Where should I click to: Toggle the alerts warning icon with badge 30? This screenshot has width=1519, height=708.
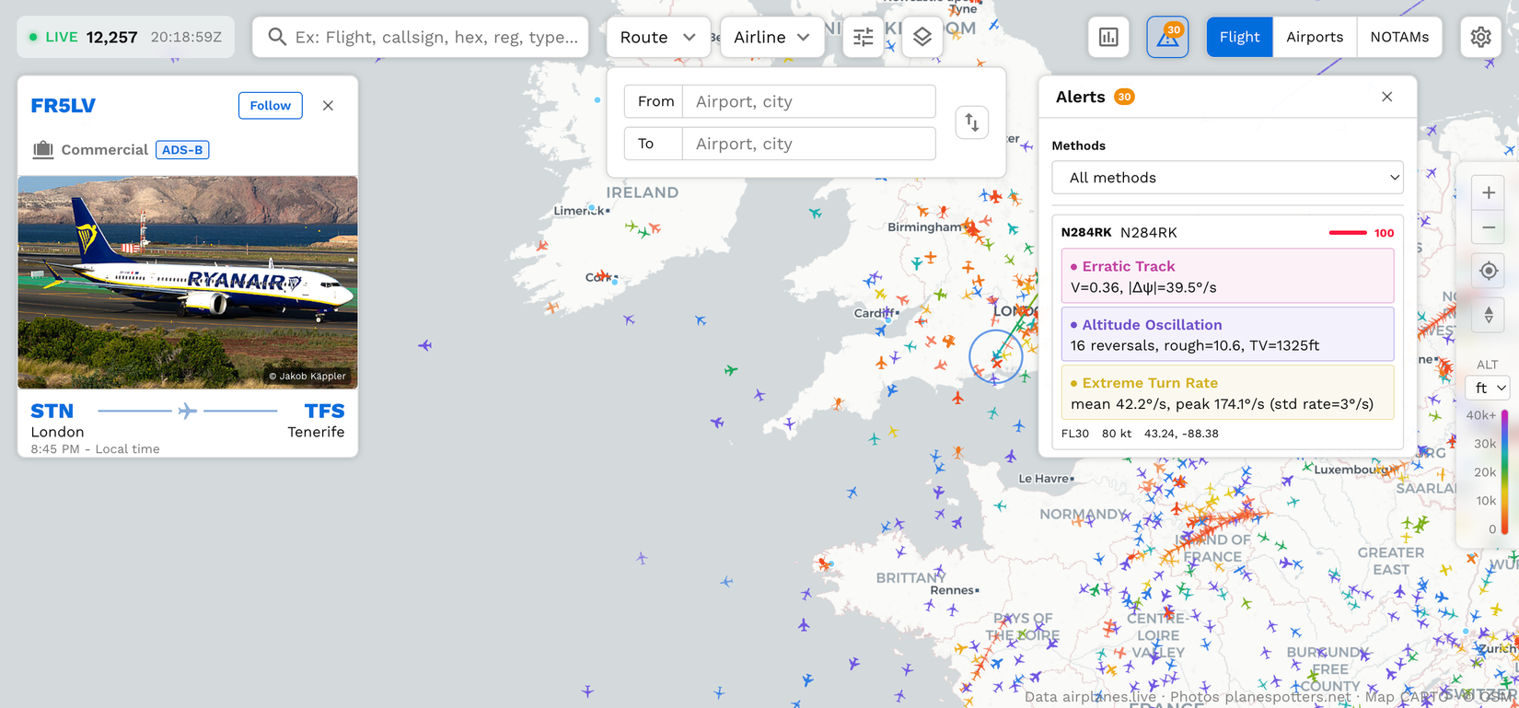pos(1167,37)
